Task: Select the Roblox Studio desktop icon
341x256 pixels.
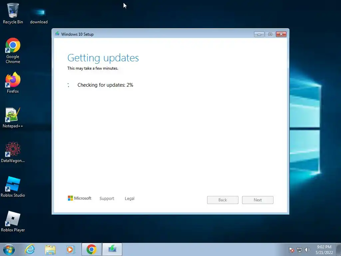Action: pyautogui.click(x=13, y=187)
